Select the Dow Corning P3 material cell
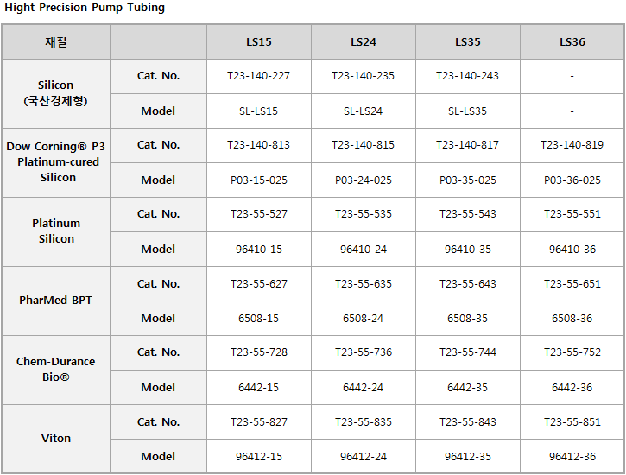Screen dimensions: 626x475 [x=56, y=162]
